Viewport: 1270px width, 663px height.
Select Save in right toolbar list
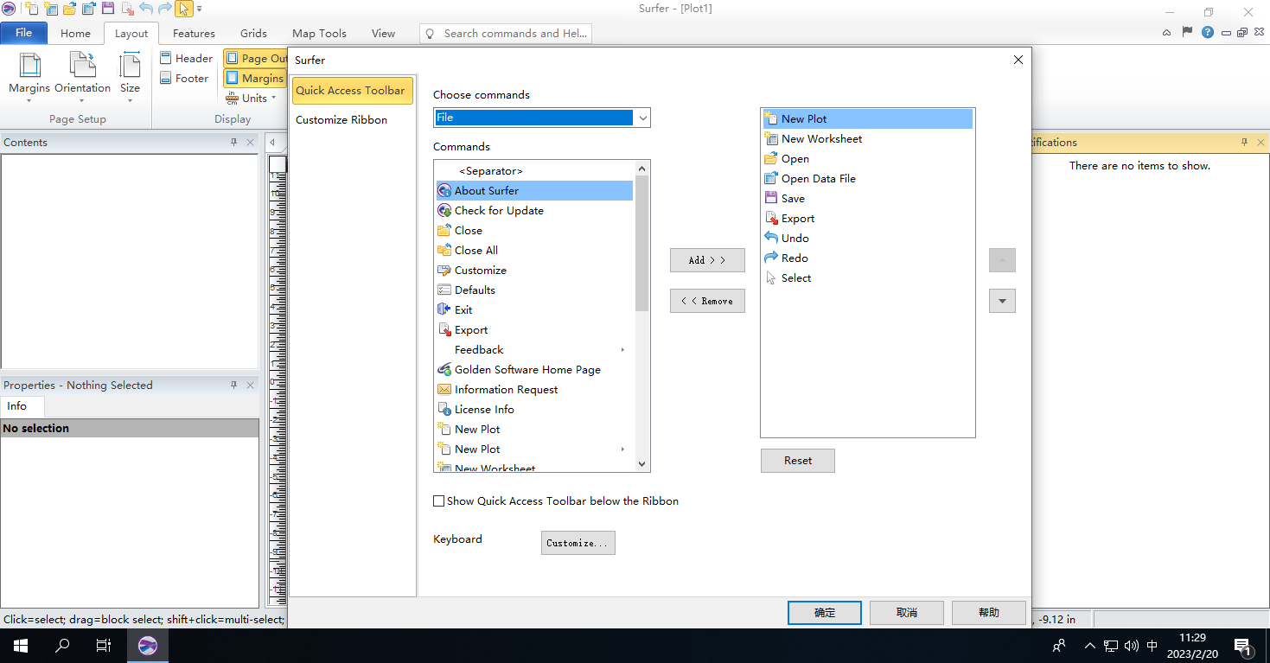(x=867, y=198)
